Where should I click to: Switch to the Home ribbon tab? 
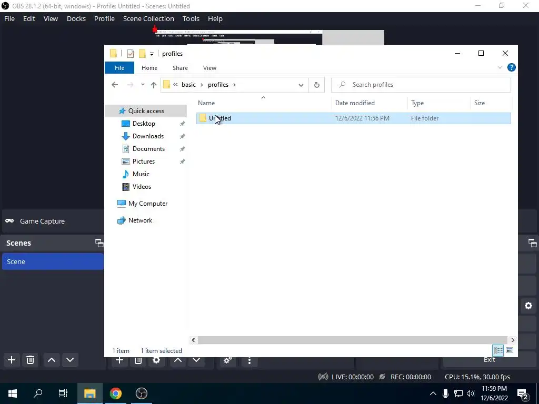tap(149, 68)
